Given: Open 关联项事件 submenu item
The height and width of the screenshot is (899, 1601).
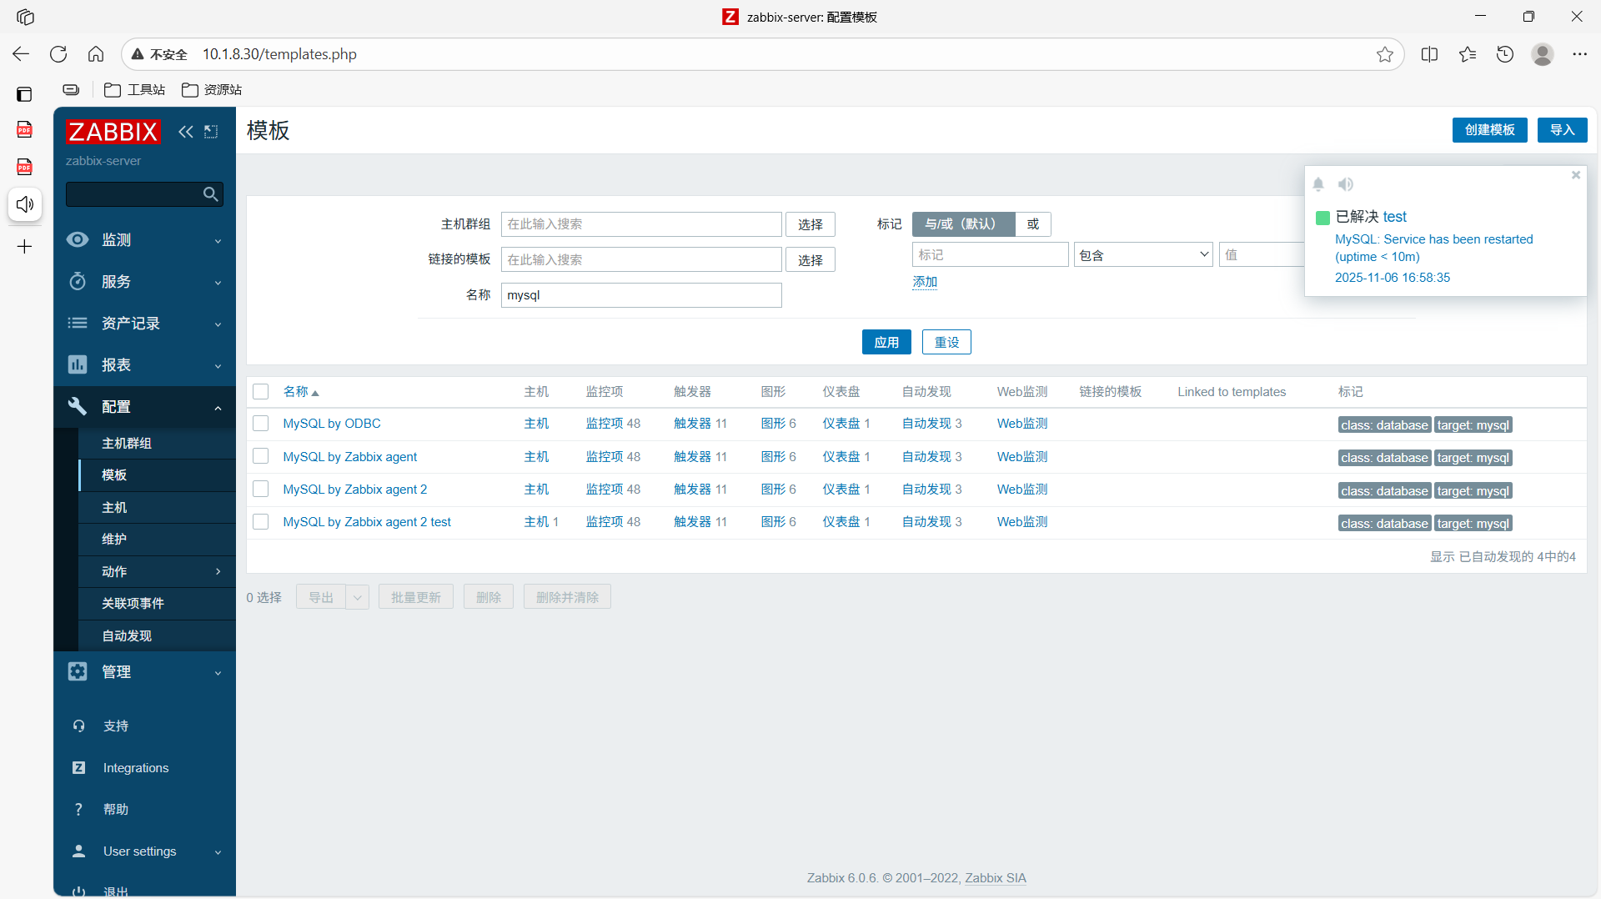Looking at the screenshot, I should 157,604.
